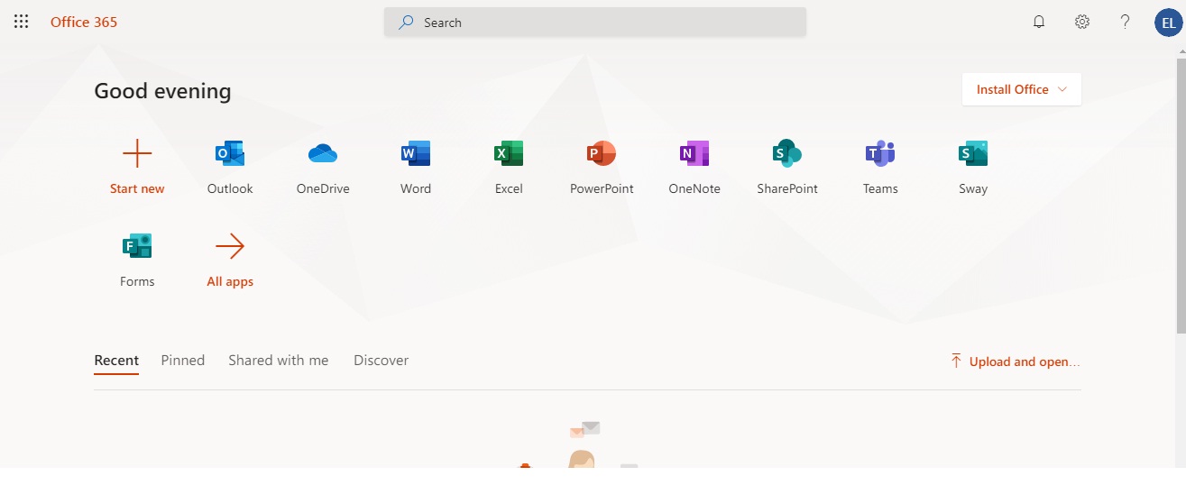The height and width of the screenshot is (485, 1186).
Task: Open the Sway app
Action: (x=973, y=167)
